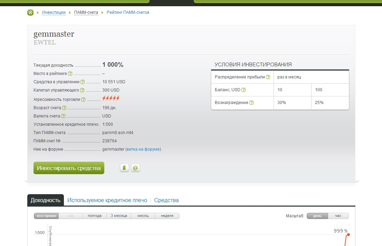The height and width of the screenshot is (246, 382).
Task: Click account number 238764
Action: tap(109, 141)
